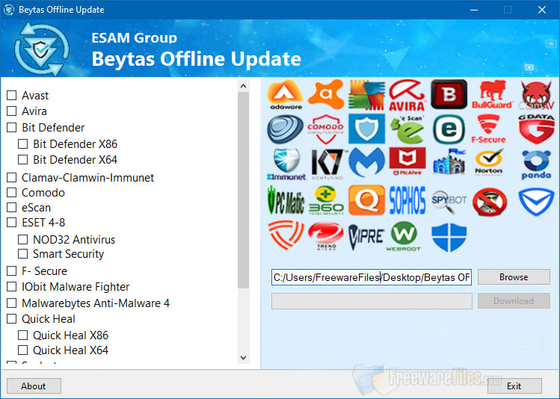Click the download folder path field
Screen dimensions: 560x399
372,277
